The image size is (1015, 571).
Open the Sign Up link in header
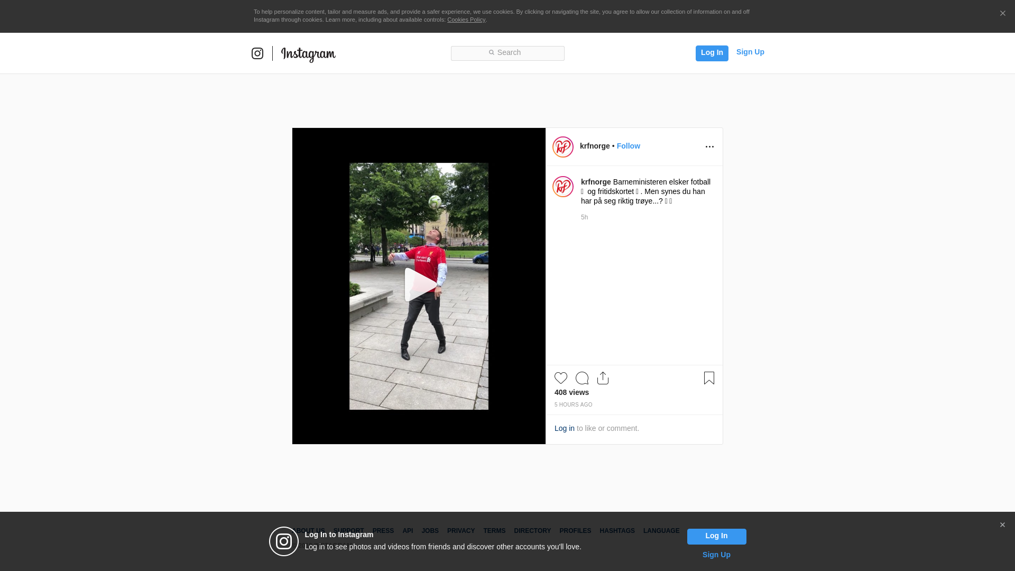[x=750, y=52]
